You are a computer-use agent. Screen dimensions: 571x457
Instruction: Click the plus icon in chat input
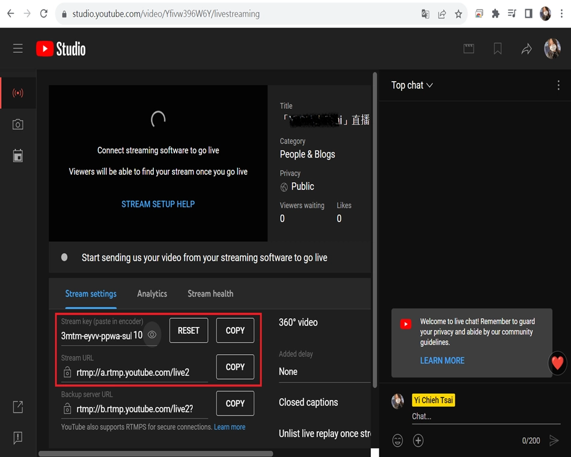418,440
